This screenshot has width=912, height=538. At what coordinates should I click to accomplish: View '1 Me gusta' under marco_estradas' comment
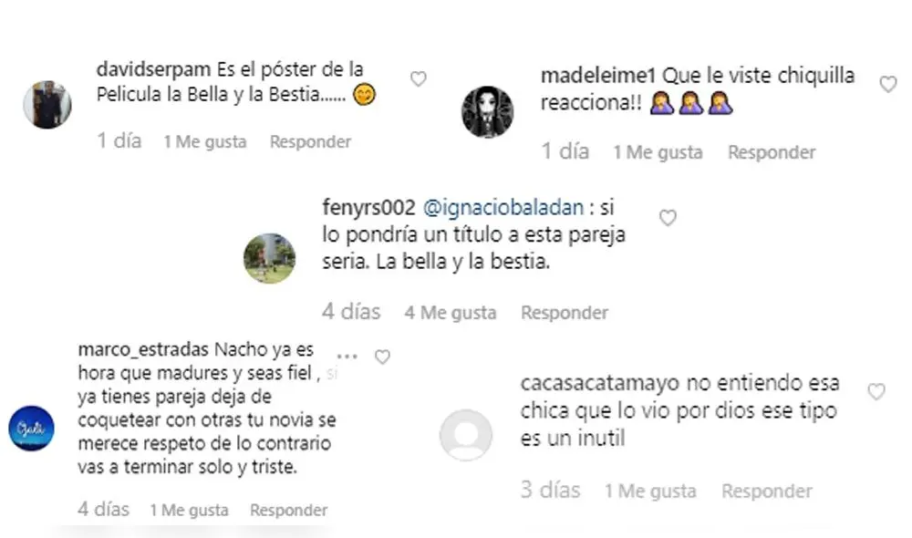click(x=188, y=510)
